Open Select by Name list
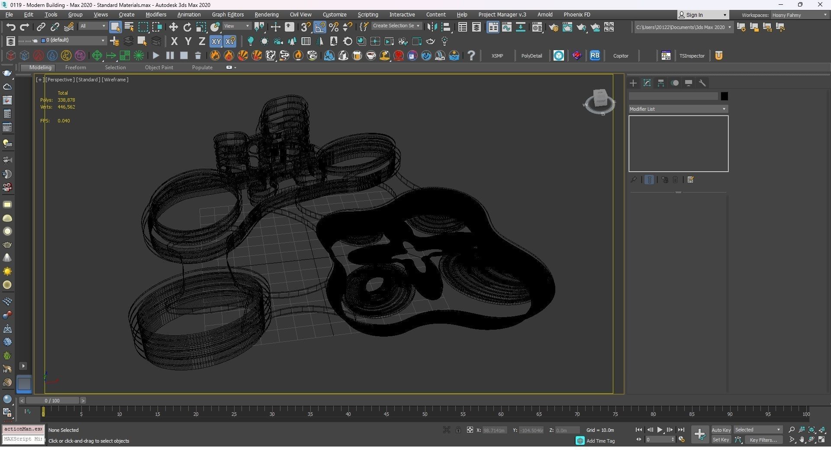Screen dimensions: 831x450 (129, 27)
